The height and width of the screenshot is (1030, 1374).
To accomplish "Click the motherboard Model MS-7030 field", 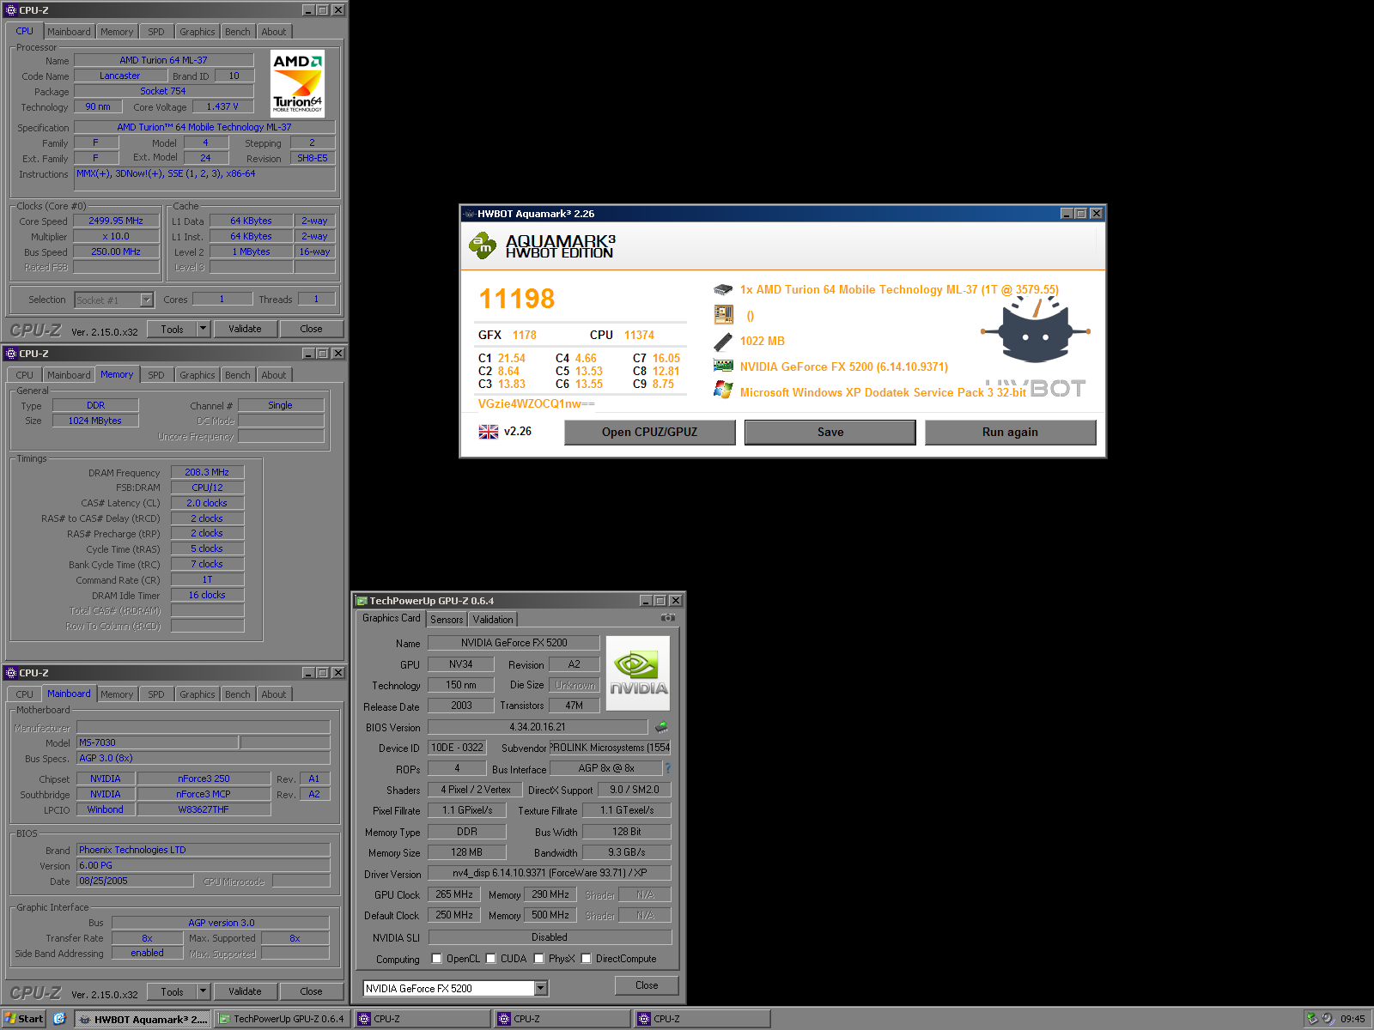I will (x=157, y=742).
